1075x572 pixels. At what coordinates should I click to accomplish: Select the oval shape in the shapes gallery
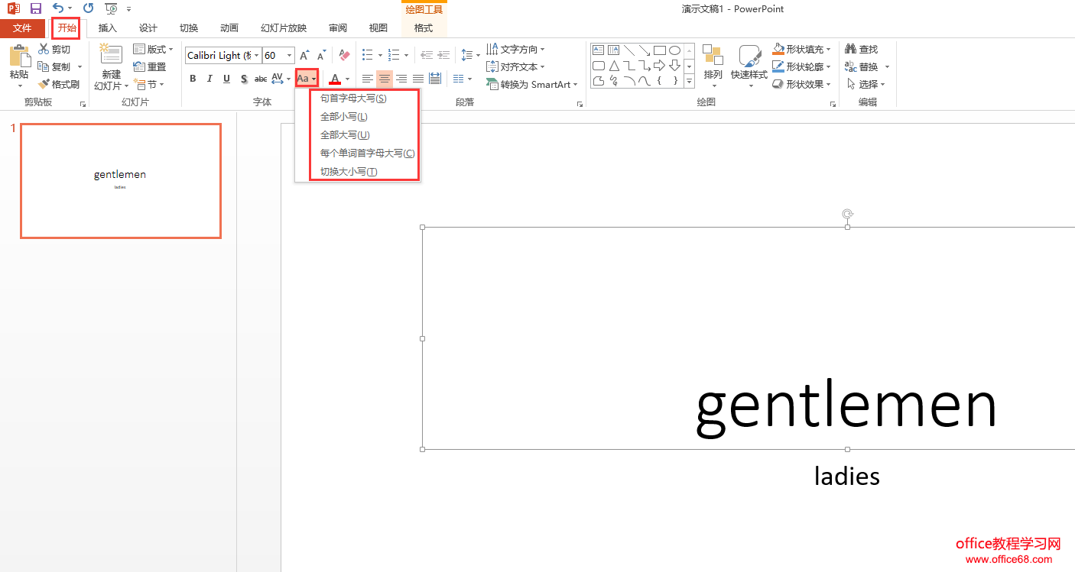tap(674, 50)
